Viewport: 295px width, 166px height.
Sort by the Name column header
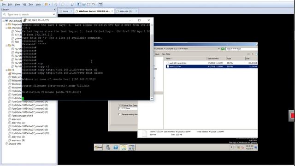(186, 59)
